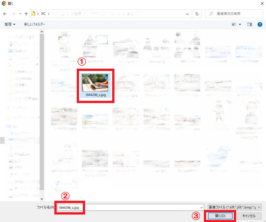Screen dimensions: 266x222
Task: Refresh the current folder view
Action: (x=197, y=14)
